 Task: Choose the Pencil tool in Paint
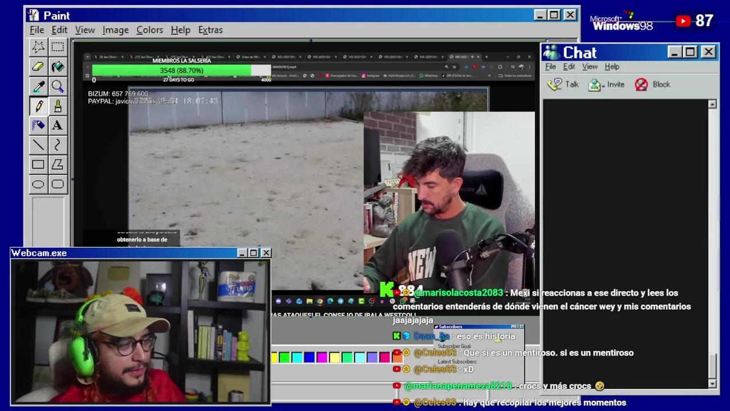[x=38, y=106]
